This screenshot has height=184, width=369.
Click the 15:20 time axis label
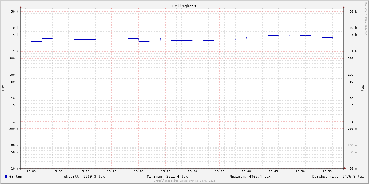(x=139, y=171)
